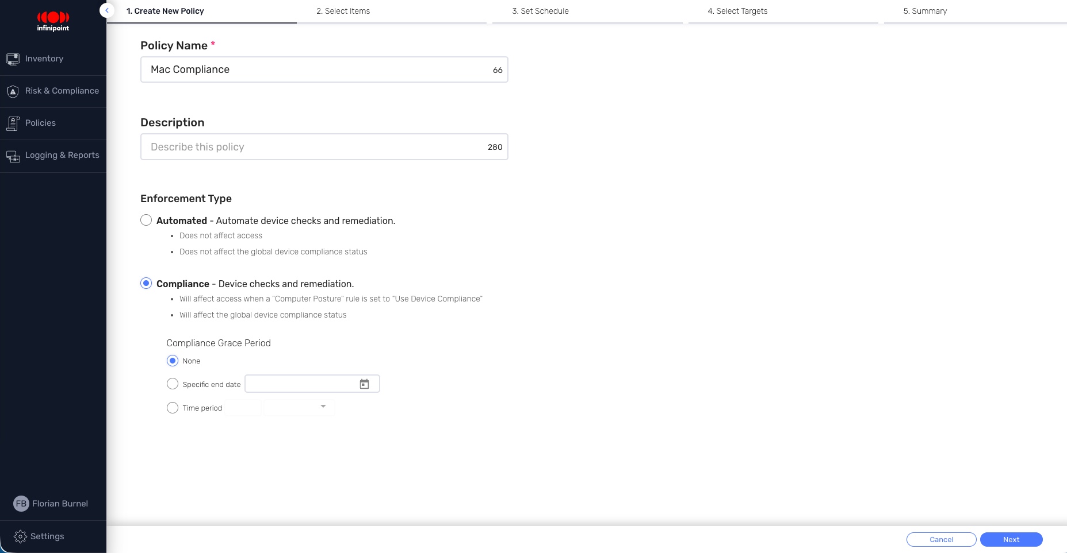1067x553 pixels.
Task: Click the Risk & Compliance shield icon
Action: (13, 91)
